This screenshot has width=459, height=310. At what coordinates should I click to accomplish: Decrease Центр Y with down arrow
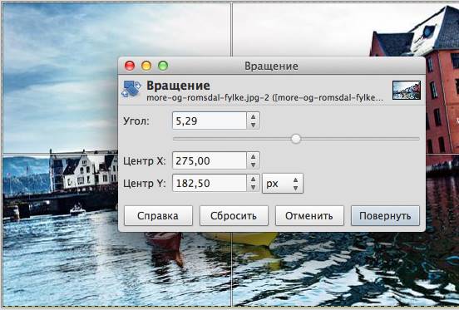coord(254,188)
